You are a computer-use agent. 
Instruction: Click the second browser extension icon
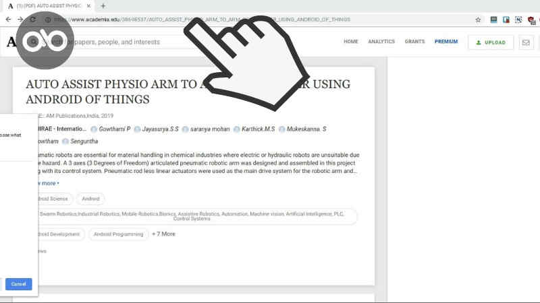[506, 20]
